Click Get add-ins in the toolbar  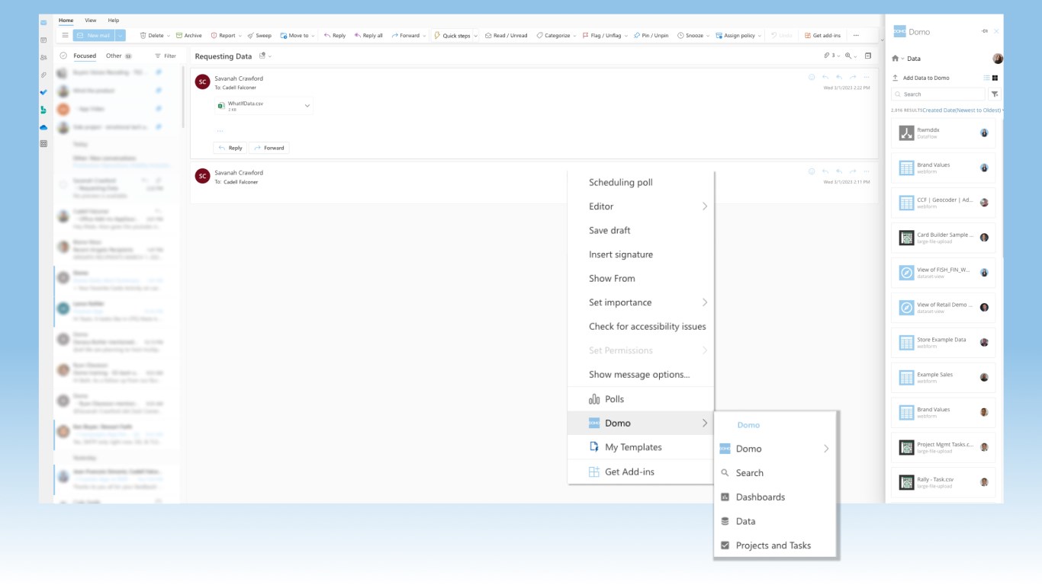point(822,35)
